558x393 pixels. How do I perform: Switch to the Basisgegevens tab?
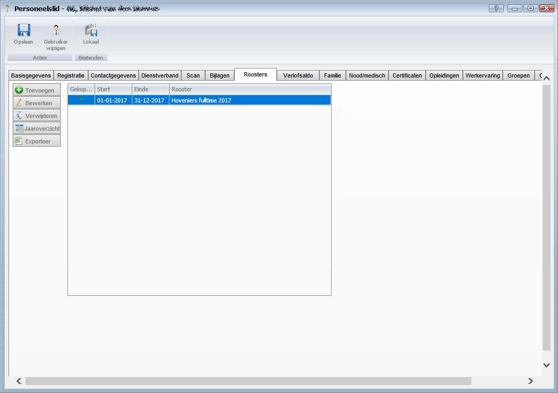pyautogui.click(x=31, y=75)
